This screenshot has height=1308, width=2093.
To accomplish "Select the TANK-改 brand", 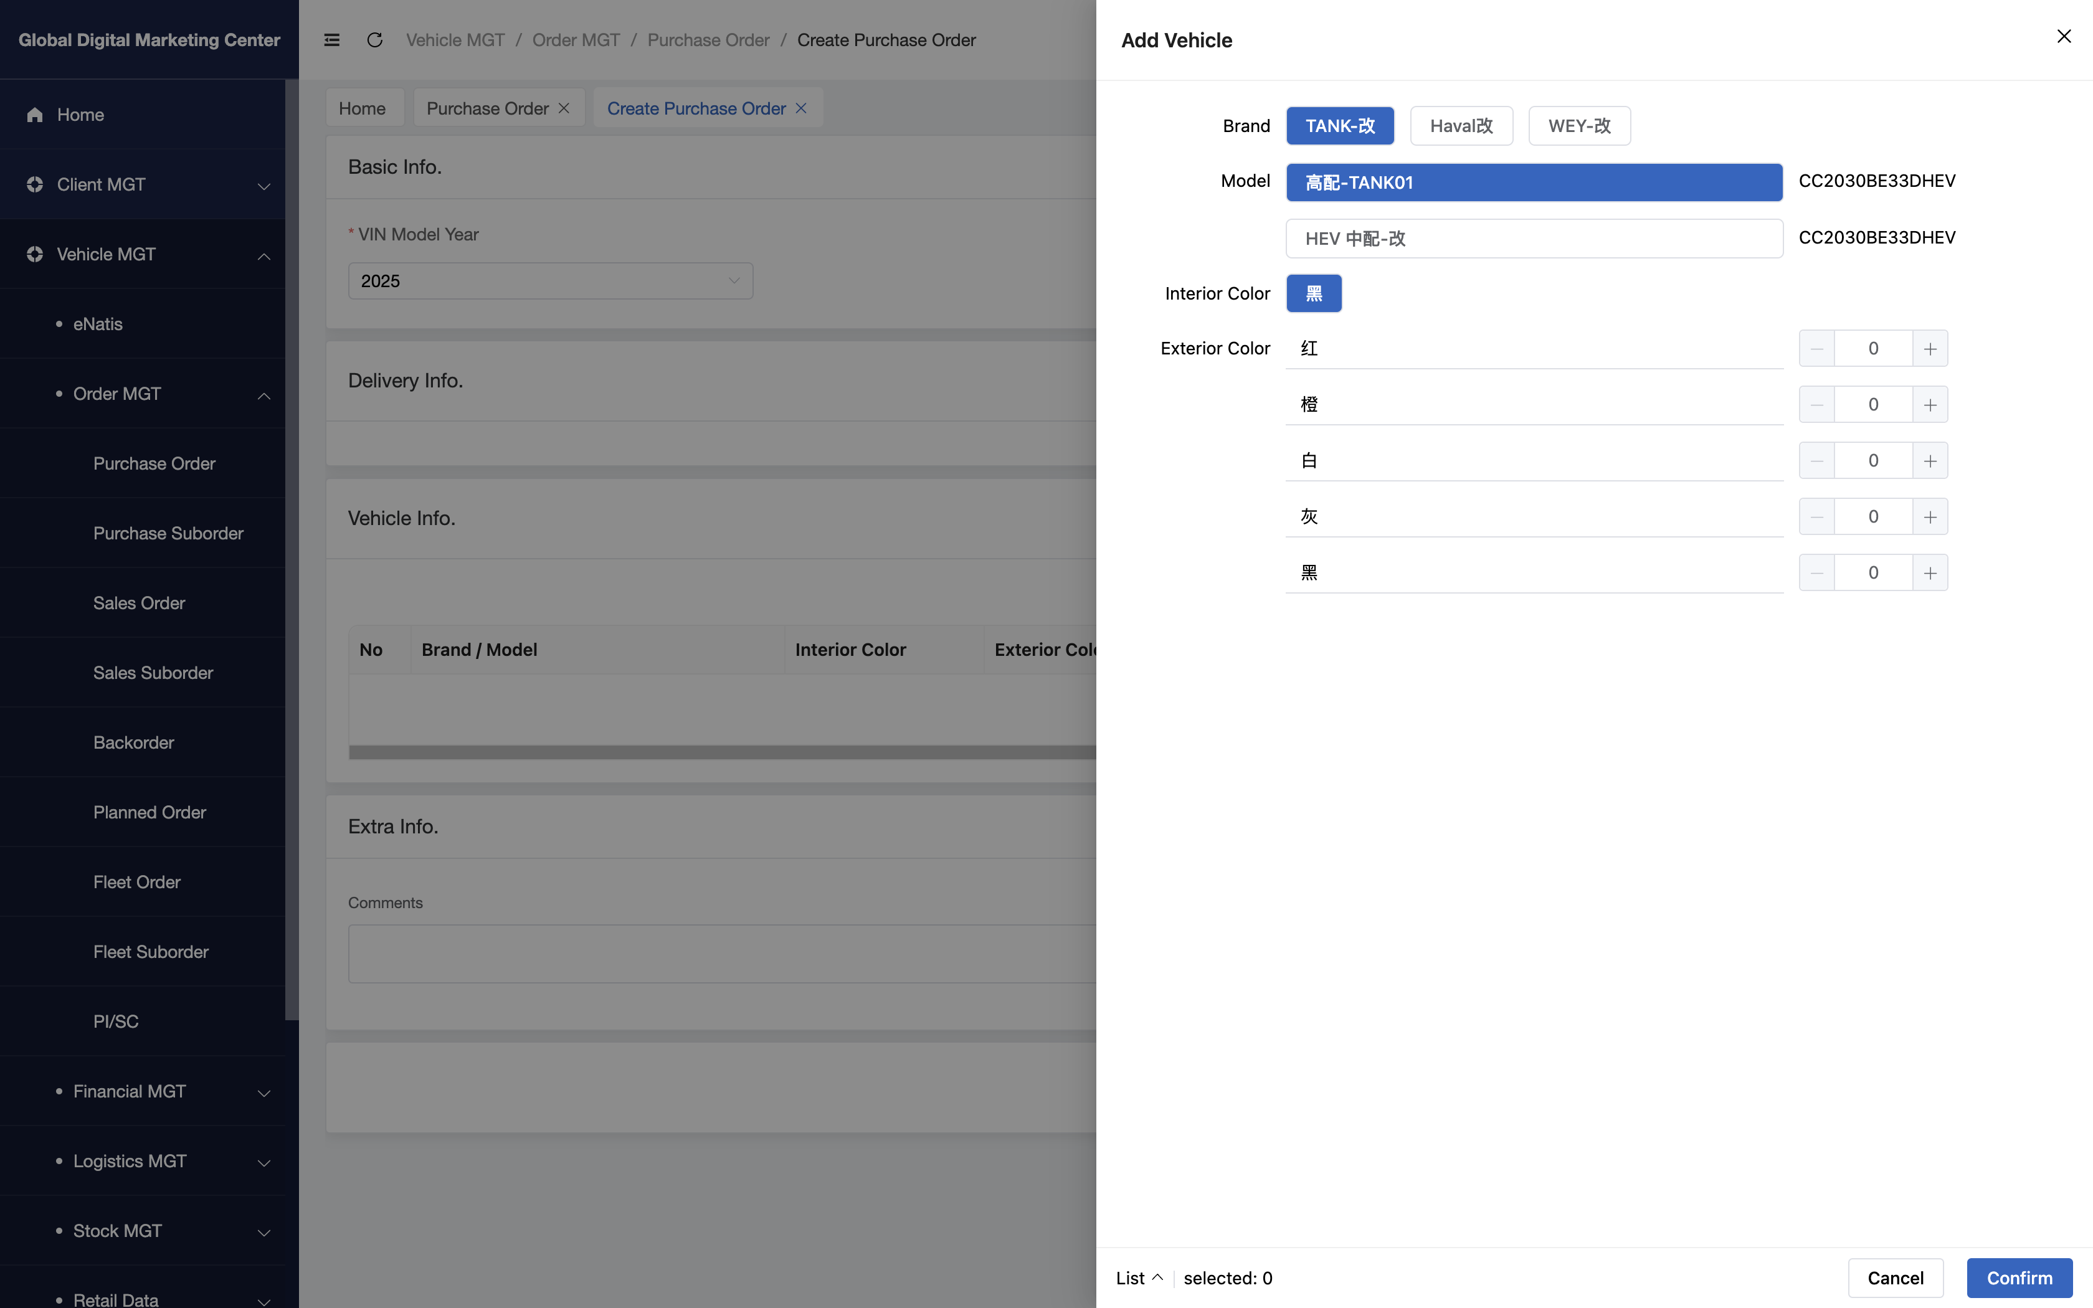I will [x=1340, y=126].
